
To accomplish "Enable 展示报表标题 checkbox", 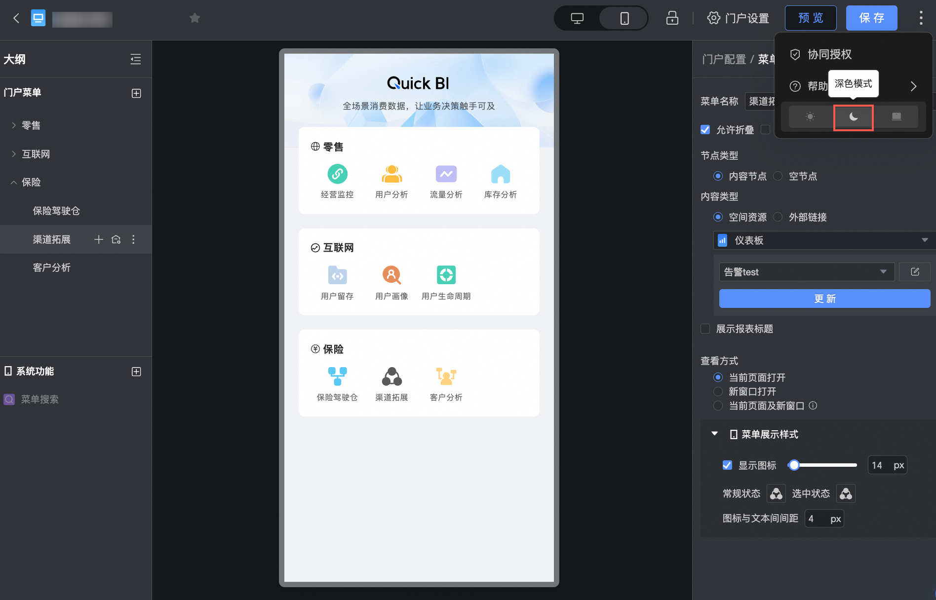I will tap(705, 329).
